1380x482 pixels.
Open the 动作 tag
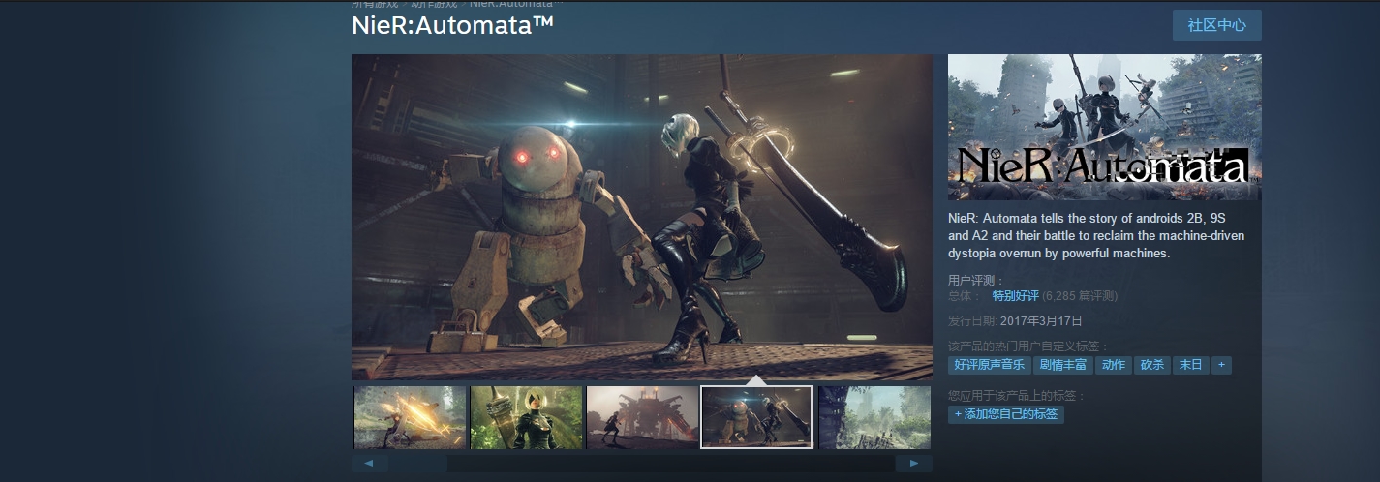(x=1114, y=365)
